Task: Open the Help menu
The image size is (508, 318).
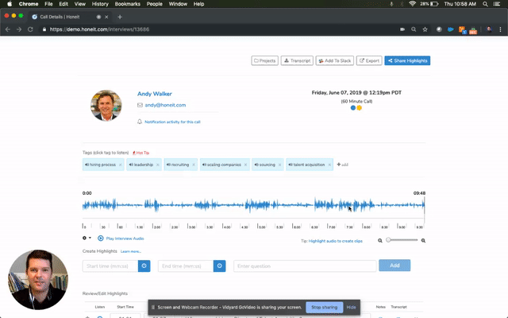Action: click(198, 4)
